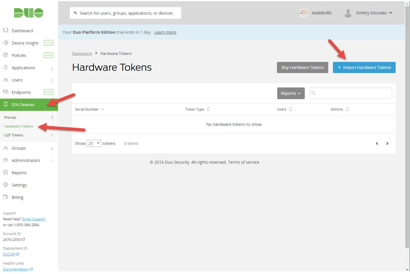Click Import Hardware Tokens button
This screenshot has height=274, width=410.
click(x=364, y=67)
